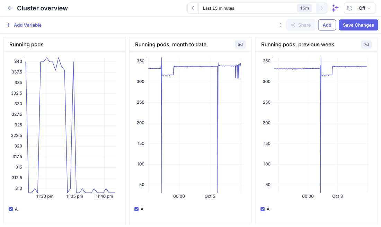Click 00:00 label in previous week chart
This screenshot has height=227, width=381.
pos(308,197)
